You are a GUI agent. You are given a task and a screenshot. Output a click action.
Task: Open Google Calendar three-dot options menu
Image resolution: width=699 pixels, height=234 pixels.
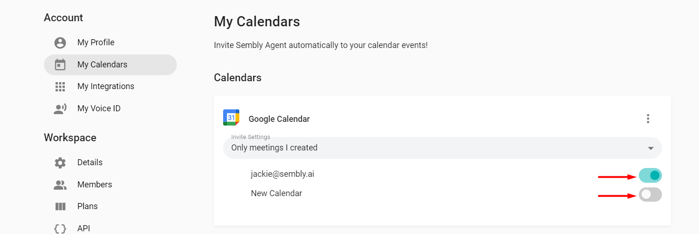[x=648, y=119]
